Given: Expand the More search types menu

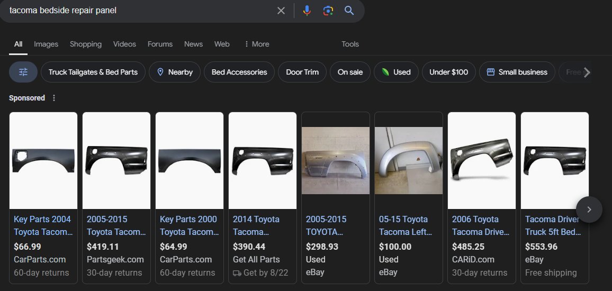Looking at the screenshot, I should point(256,44).
